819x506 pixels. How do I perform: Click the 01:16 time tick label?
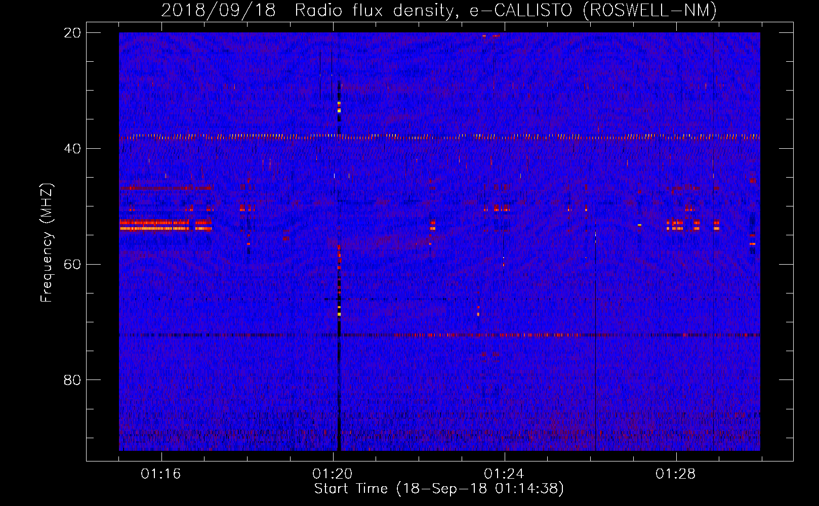coord(161,474)
